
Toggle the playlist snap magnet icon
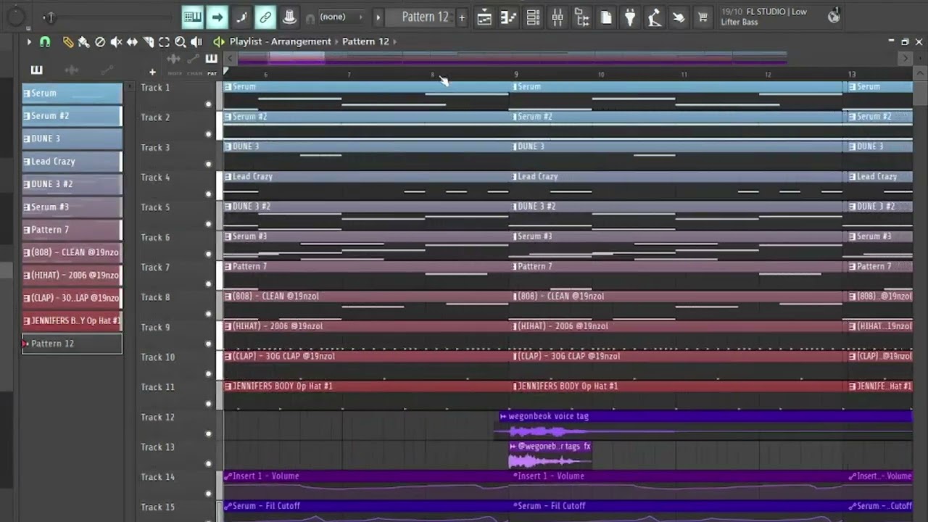[x=45, y=42]
